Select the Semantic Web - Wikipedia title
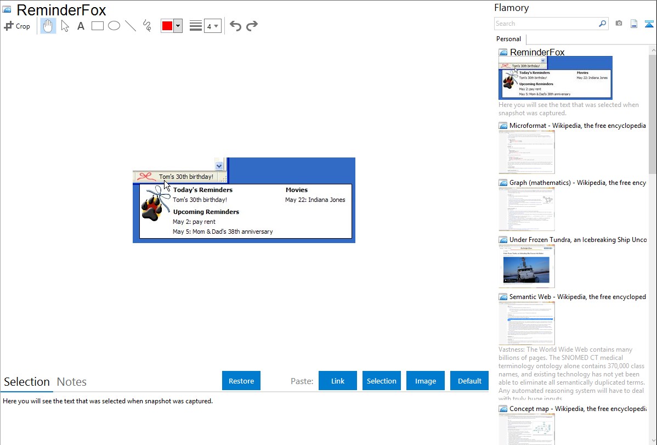This screenshot has width=657, height=445. click(x=577, y=296)
